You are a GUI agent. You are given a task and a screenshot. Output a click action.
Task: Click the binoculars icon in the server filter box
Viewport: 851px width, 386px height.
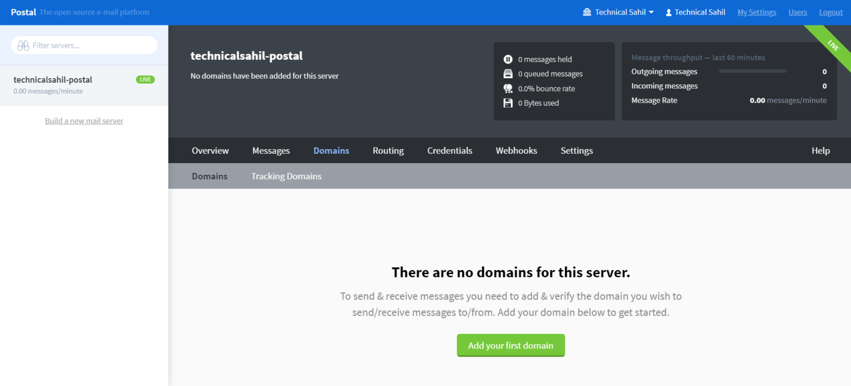22,45
